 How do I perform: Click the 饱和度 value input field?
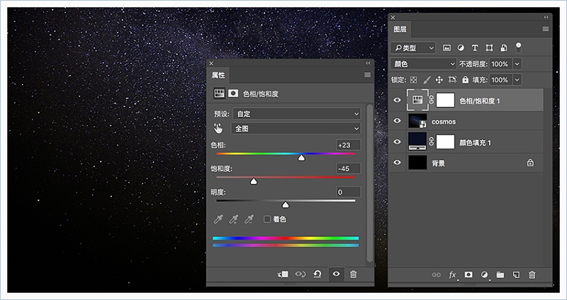(348, 168)
